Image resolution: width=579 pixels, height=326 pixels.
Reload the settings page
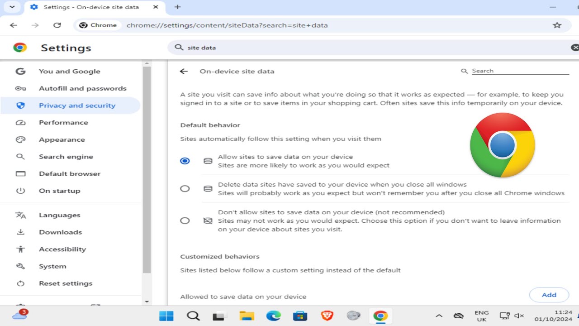point(57,25)
